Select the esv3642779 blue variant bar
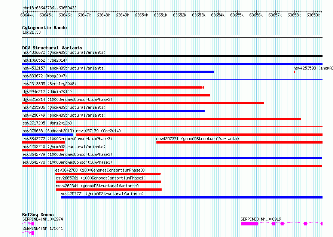 pos(172,158)
